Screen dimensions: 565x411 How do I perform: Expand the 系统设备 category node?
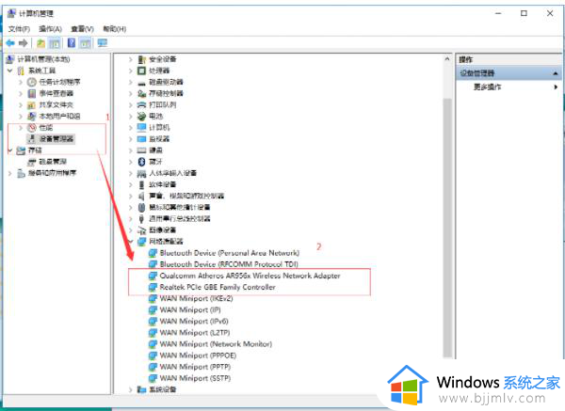[130, 389]
